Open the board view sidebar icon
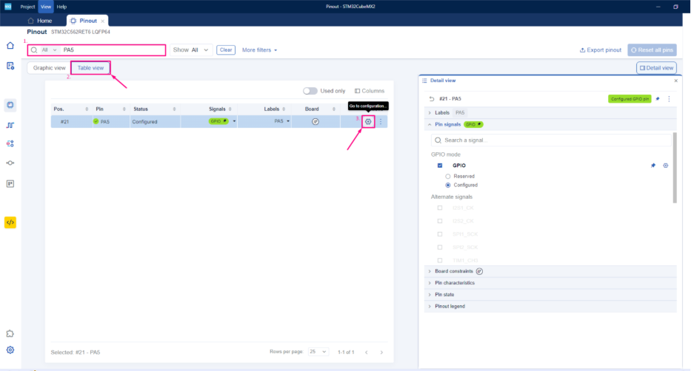The width and height of the screenshot is (691, 371). pyautogui.click(x=10, y=184)
